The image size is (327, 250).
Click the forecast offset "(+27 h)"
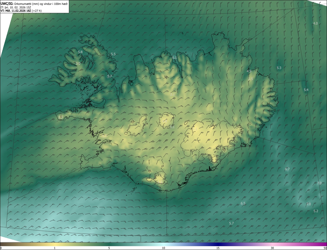(x=37, y=11)
